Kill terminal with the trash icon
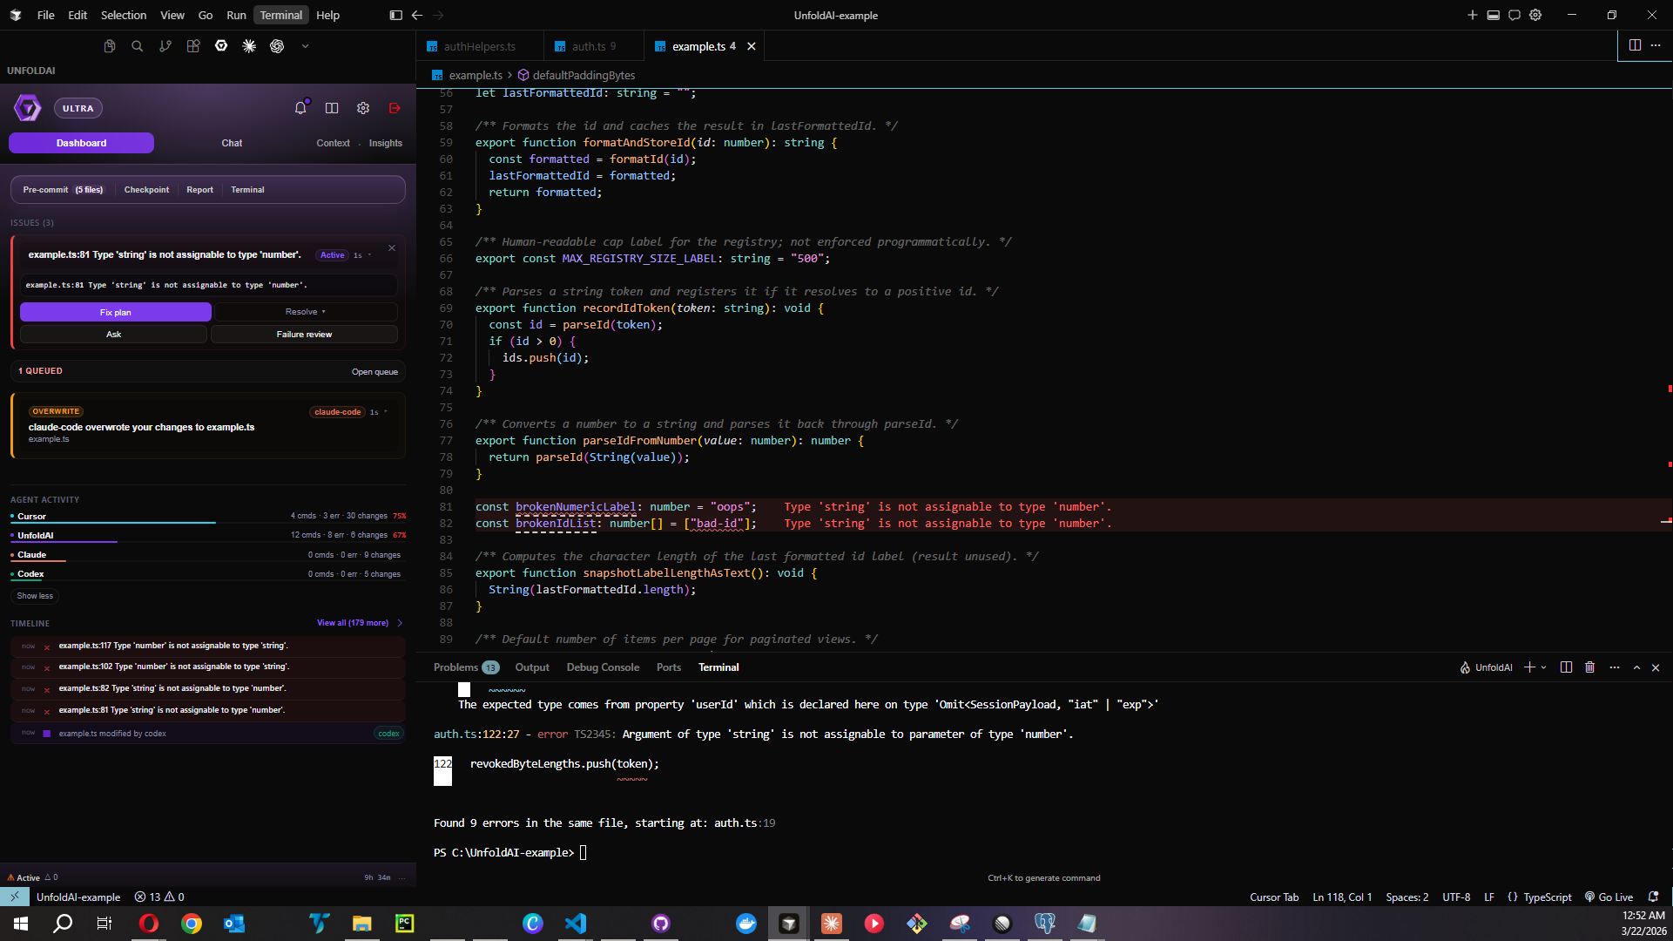 click(1589, 667)
